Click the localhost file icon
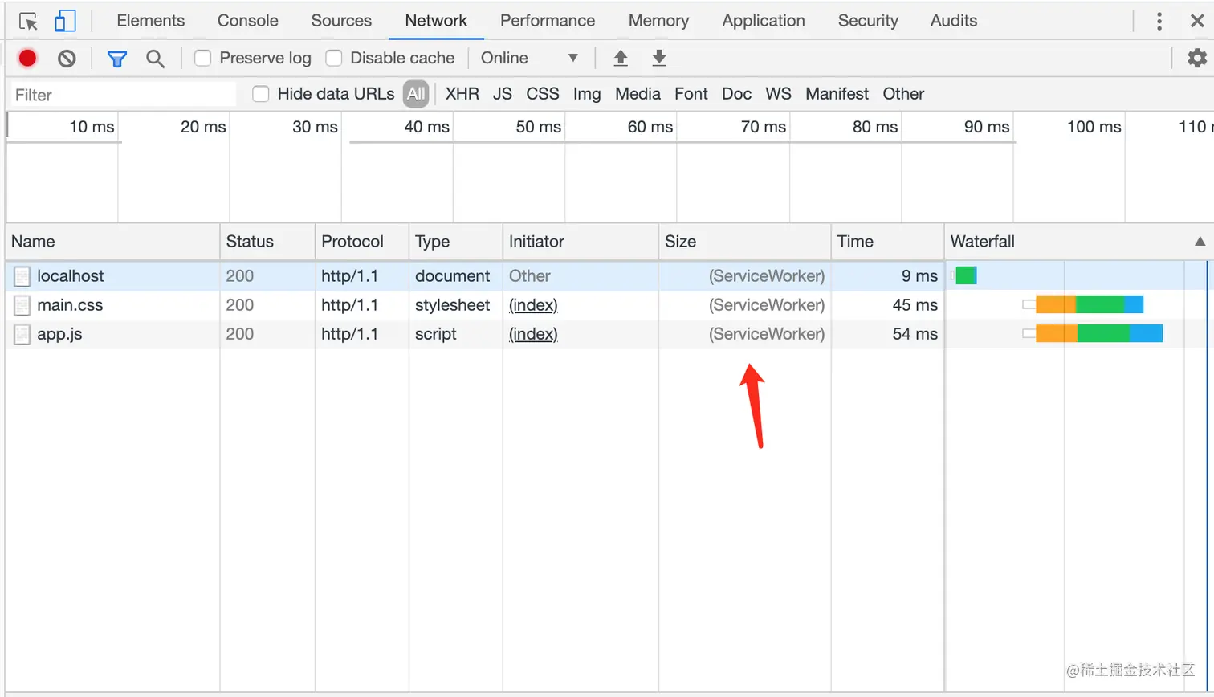 tap(22, 276)
